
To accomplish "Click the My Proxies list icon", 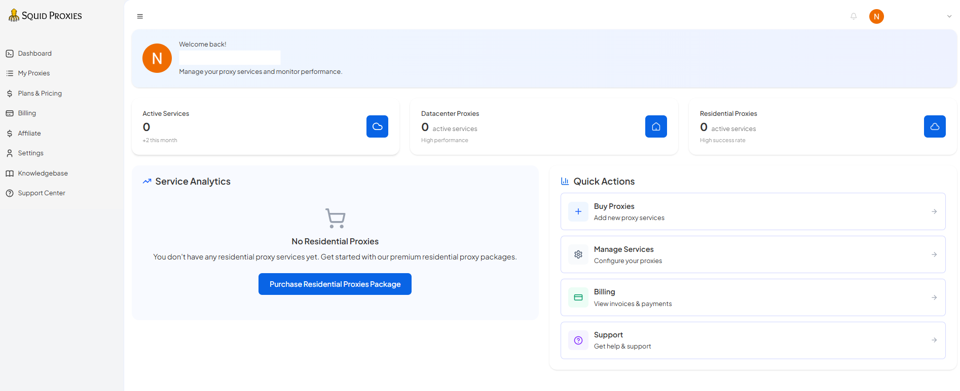I will click(10, 73).
